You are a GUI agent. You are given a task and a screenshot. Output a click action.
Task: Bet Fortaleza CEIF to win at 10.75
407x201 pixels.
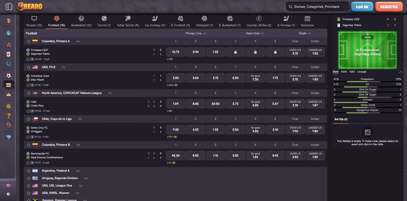tap(176, 52)
